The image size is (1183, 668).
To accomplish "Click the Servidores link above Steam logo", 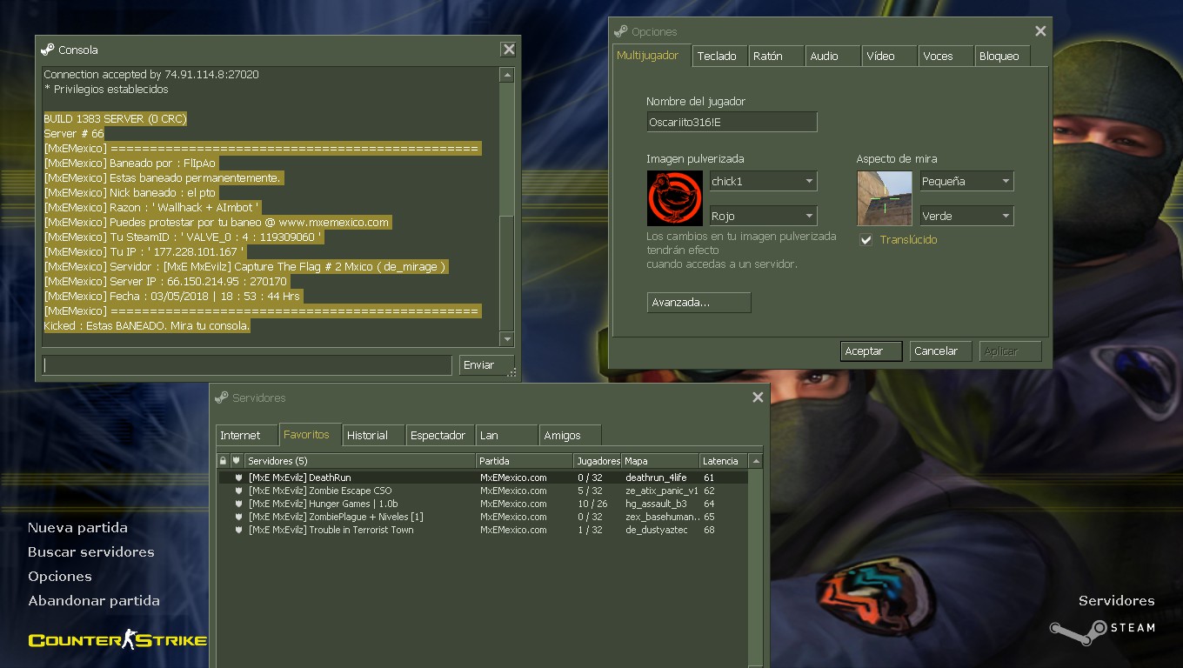I will tap(1117, 600).
